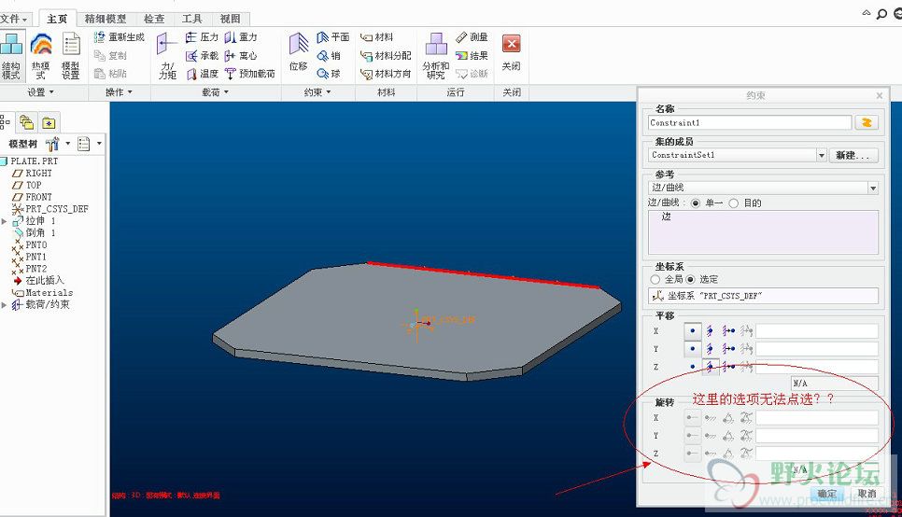This screenshot has width=902, height=517.
Task: Create a 平面 planar constraint
Action: (x=332, y=37)
